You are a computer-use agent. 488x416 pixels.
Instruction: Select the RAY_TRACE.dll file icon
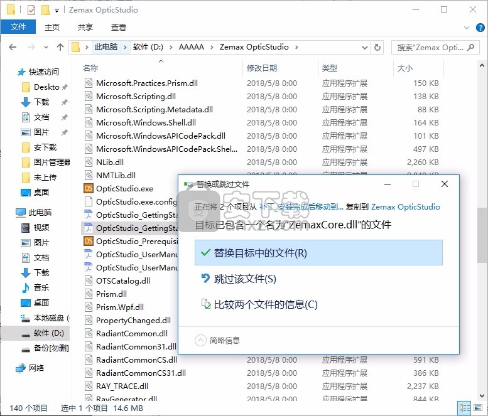pos(89,387)
